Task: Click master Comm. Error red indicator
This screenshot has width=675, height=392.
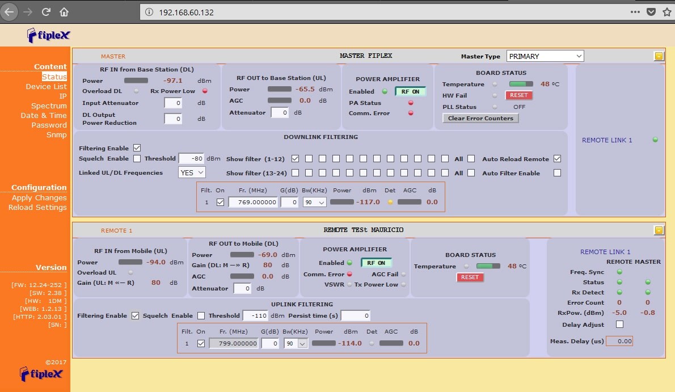Action: point(411,113)
